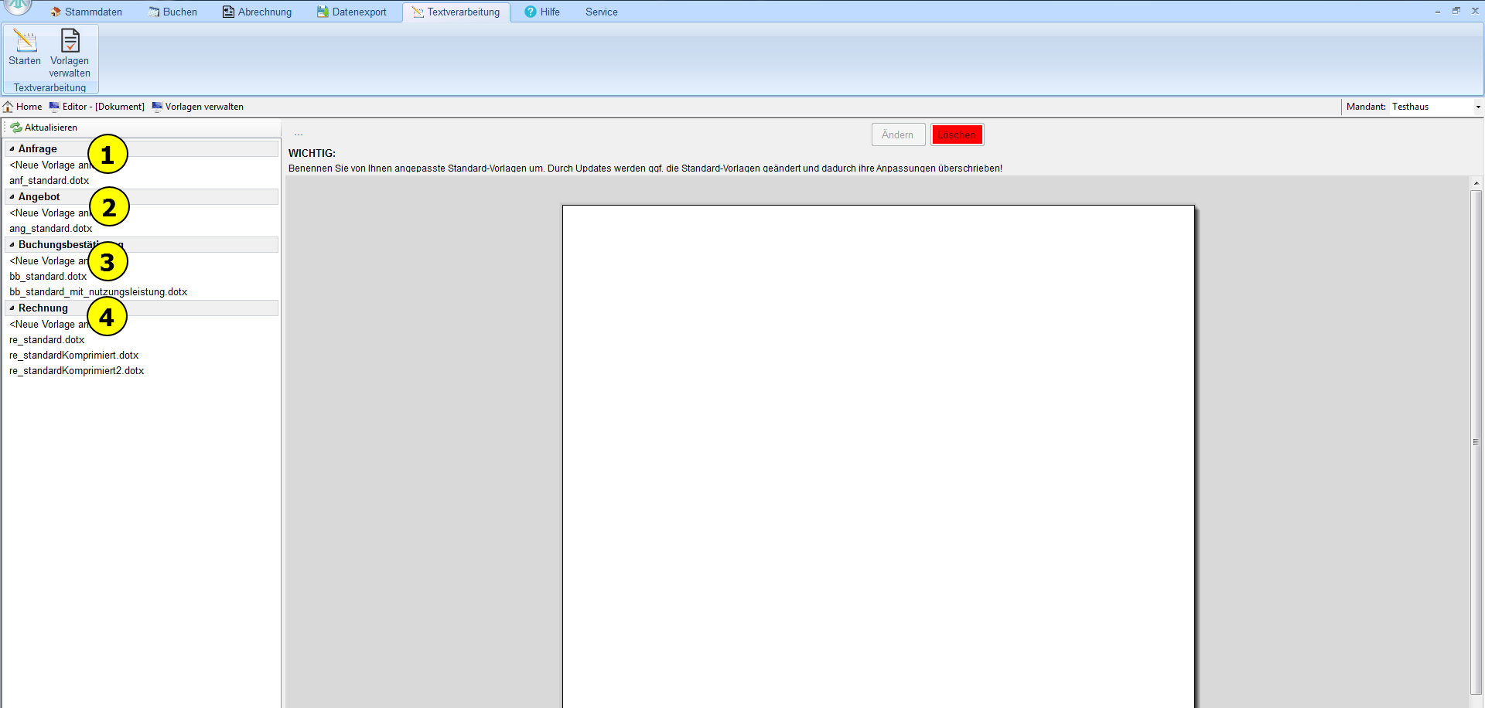Image resolution: width=1485 pixels, height=708 pixels.
Task: Collapse the Angebot template group
Action: point(12,197)
